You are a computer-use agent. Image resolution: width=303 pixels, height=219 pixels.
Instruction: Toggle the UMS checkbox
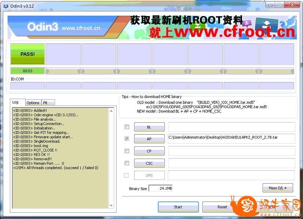tap(126, 175)
